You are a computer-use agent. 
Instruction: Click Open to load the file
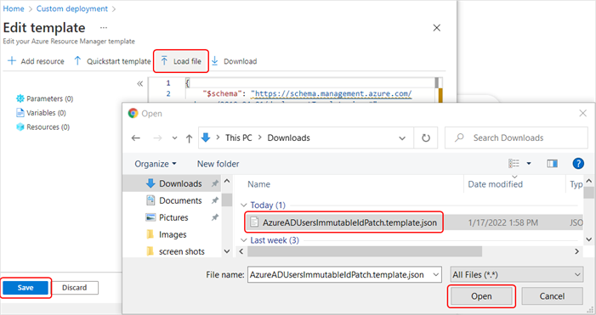point(481,296)
